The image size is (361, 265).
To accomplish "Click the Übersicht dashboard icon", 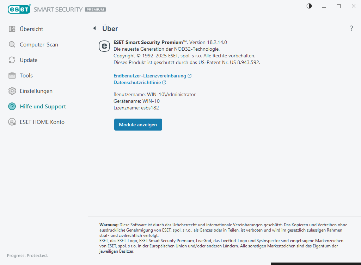I will click(x=12, y=29).
